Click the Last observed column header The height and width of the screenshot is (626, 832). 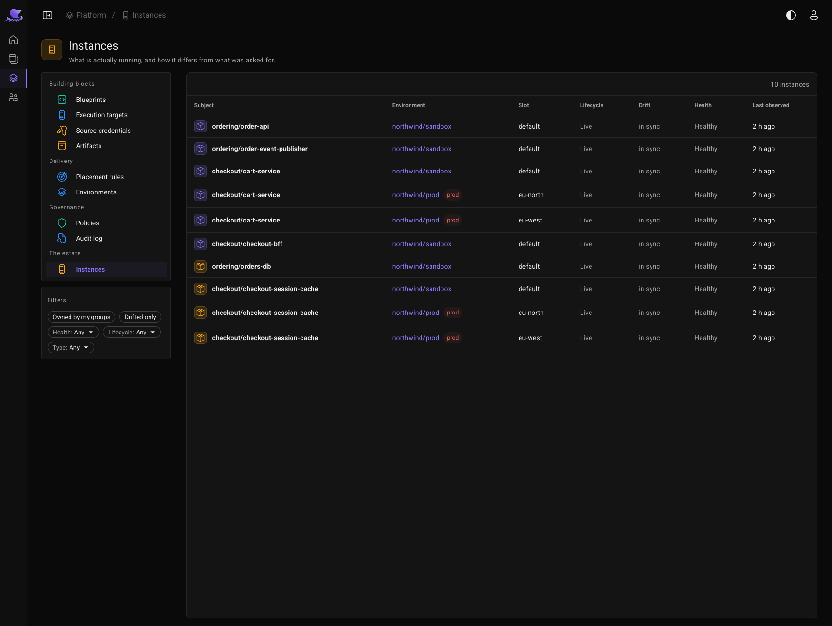pos(771,105)
